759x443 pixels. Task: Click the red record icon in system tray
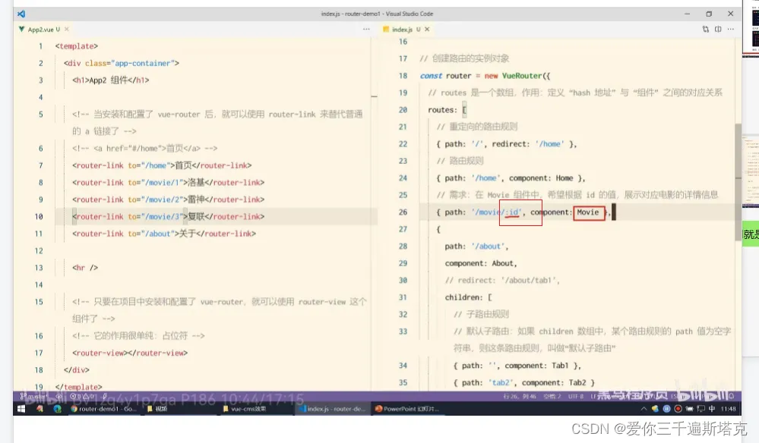coord(678,409)
